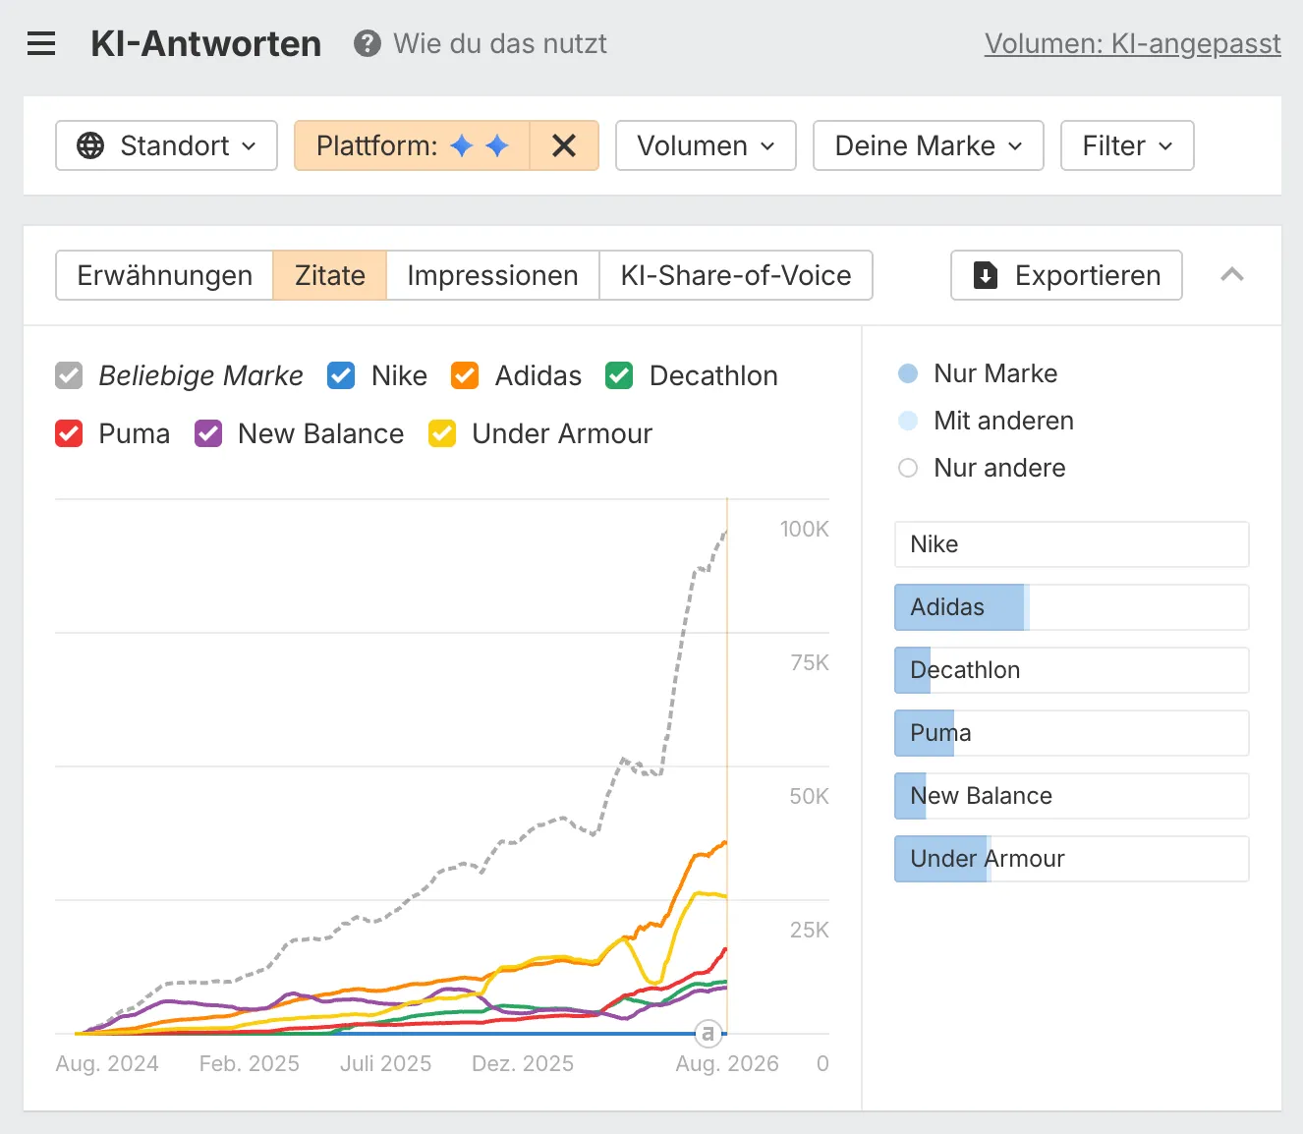1303x1134 pixels.
Task: Click the Wie du das nutzt link
Action: 500,44
